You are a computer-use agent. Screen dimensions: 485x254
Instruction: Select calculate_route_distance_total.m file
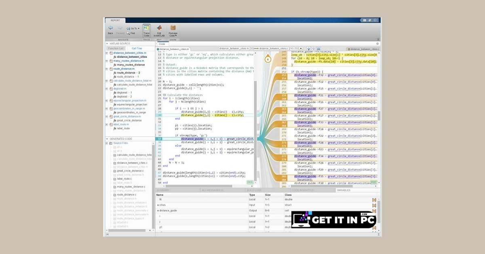(x=132, y=80)
